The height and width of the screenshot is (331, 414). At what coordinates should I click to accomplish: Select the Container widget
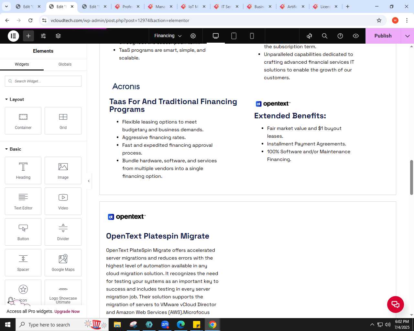coord(23,121)
